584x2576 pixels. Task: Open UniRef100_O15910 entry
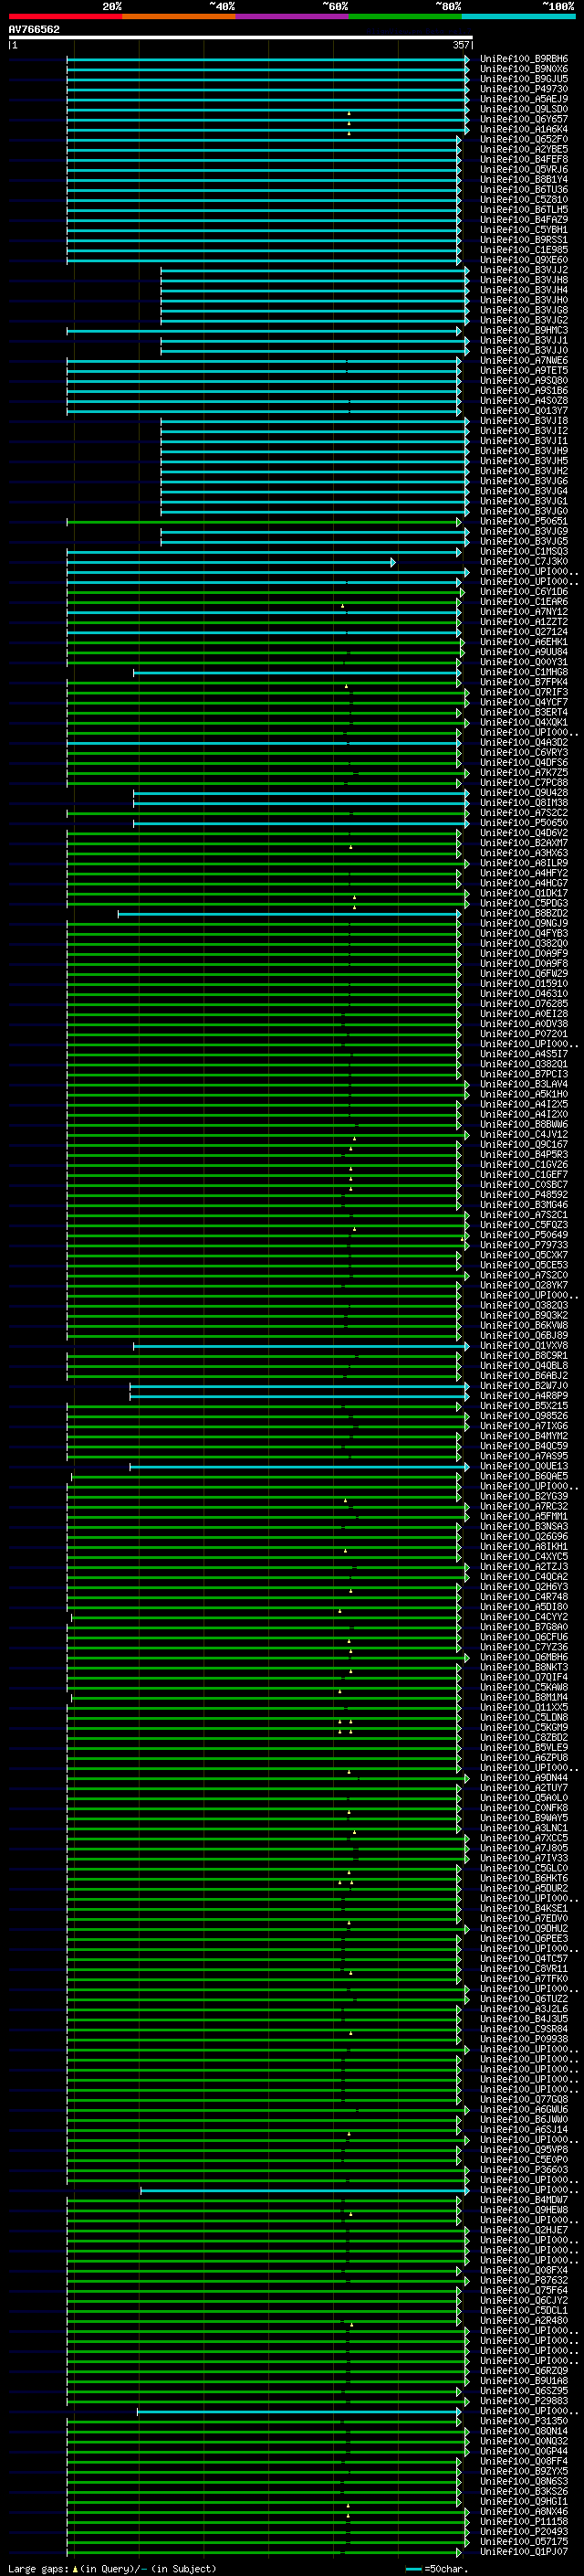point(524,983)
